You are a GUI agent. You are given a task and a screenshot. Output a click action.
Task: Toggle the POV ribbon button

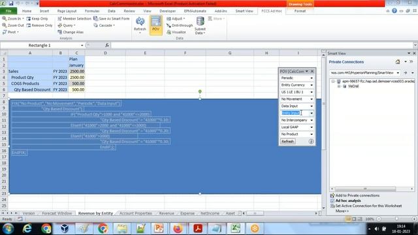[x=156, y=25]
